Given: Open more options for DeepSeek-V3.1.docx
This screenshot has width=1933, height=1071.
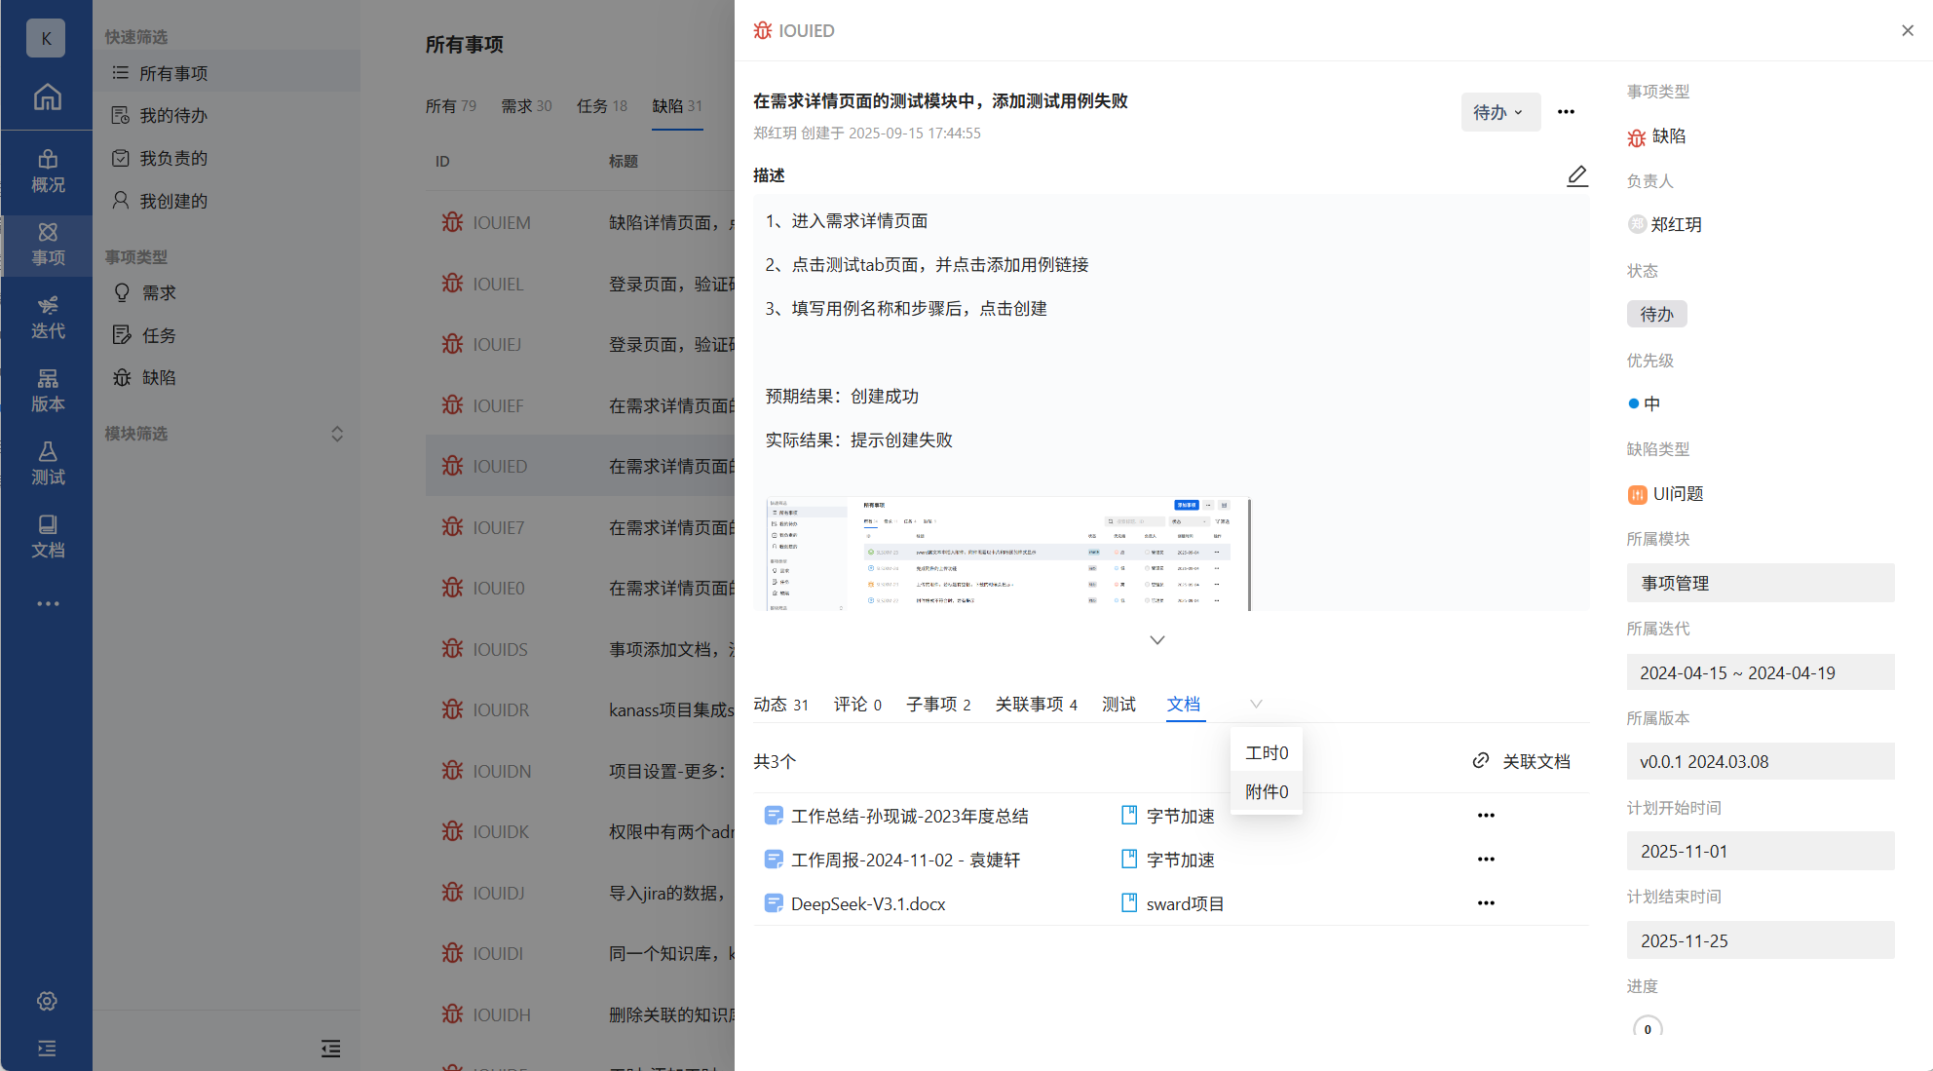Looking at the screenshot, I should pos(1485,903).
